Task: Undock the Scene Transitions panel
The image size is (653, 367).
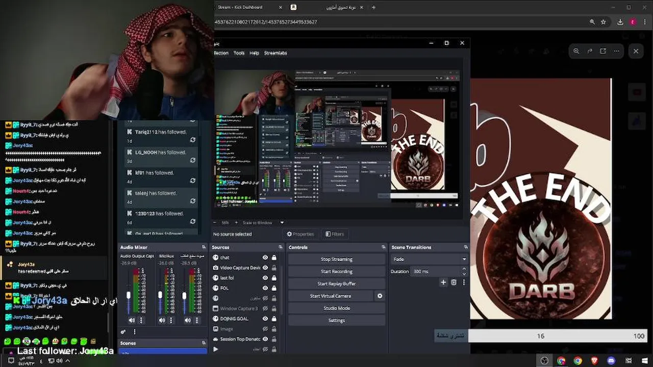Action: (466, 247)
